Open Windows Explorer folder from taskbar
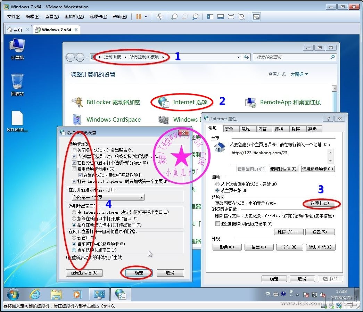The height and width of the screenshot is (312, 363). [x=56, y=294]
